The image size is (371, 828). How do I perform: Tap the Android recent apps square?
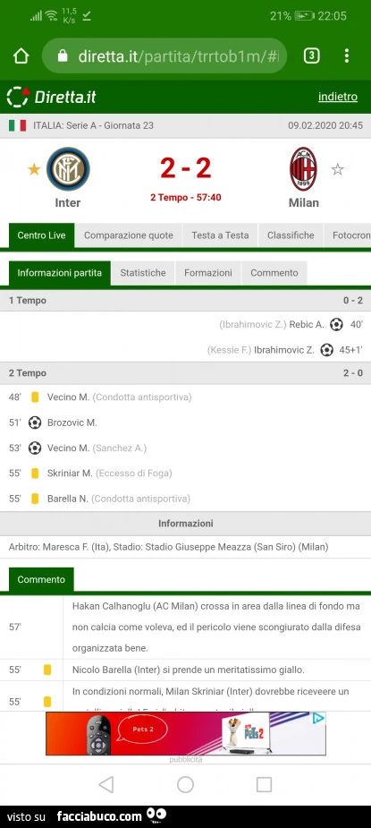coord(264,785)
